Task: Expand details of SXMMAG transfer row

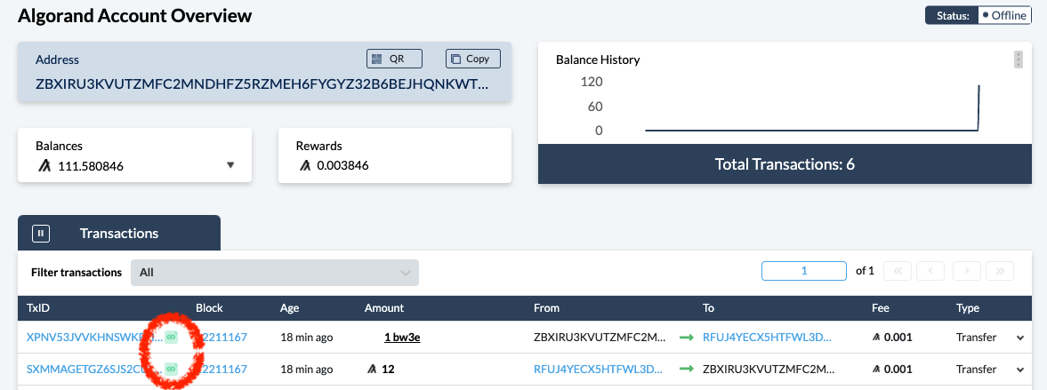Action: tap(1020, 370)
